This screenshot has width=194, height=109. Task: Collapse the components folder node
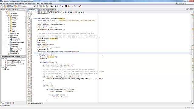click(5, 12)
